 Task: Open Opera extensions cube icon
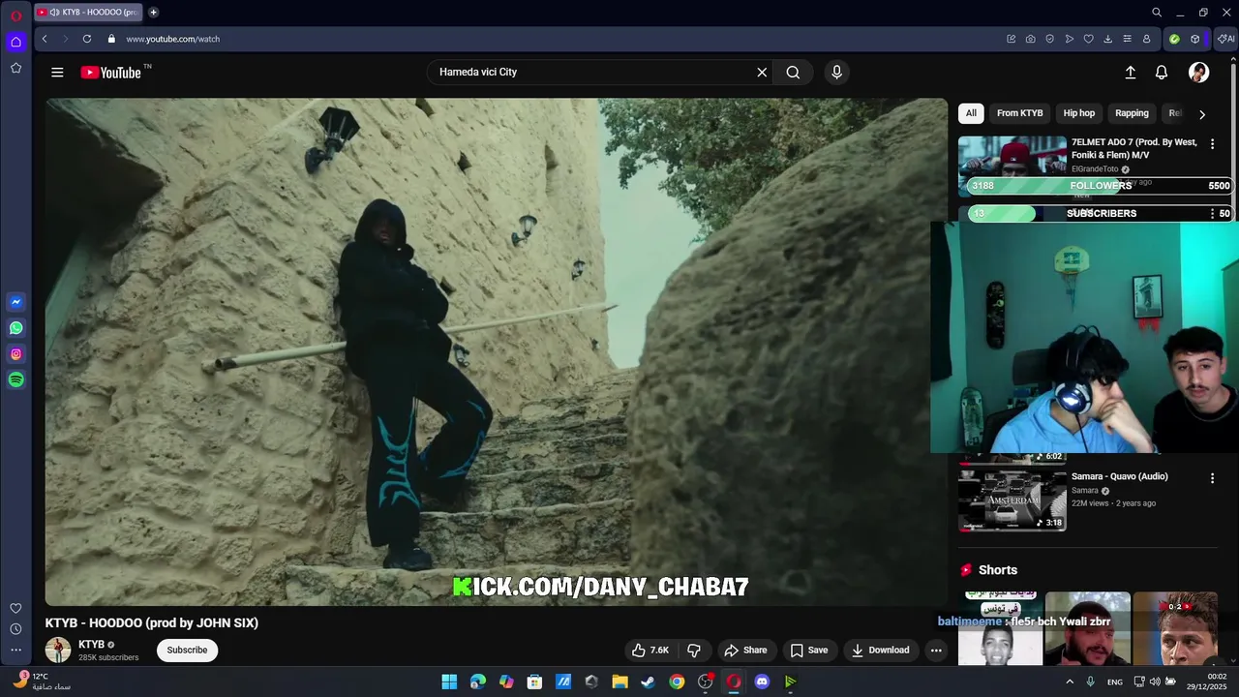click(1195, 39)
